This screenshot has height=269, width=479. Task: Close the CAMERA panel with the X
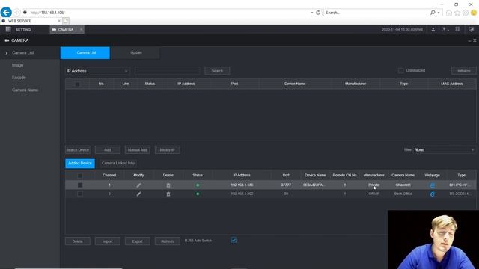tap(475, 40)
